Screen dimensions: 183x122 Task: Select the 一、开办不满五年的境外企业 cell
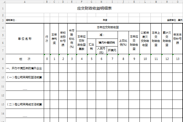[x=25, y=68]
